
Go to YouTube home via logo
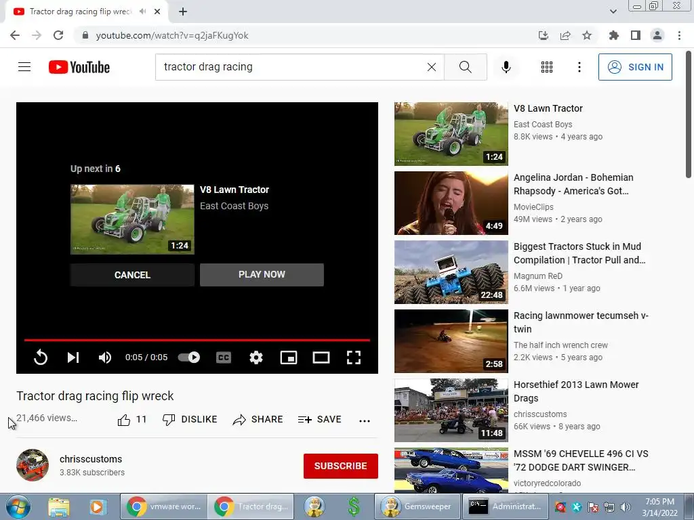coord(79,67)
